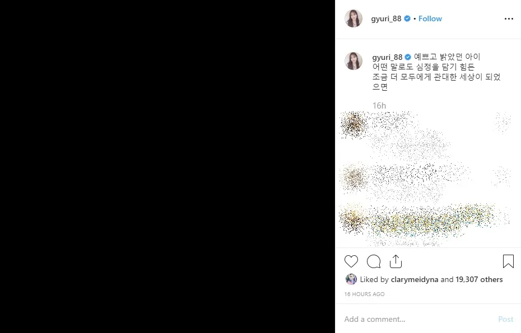Click the verified badge beside the header username

(x=407, y=18)
